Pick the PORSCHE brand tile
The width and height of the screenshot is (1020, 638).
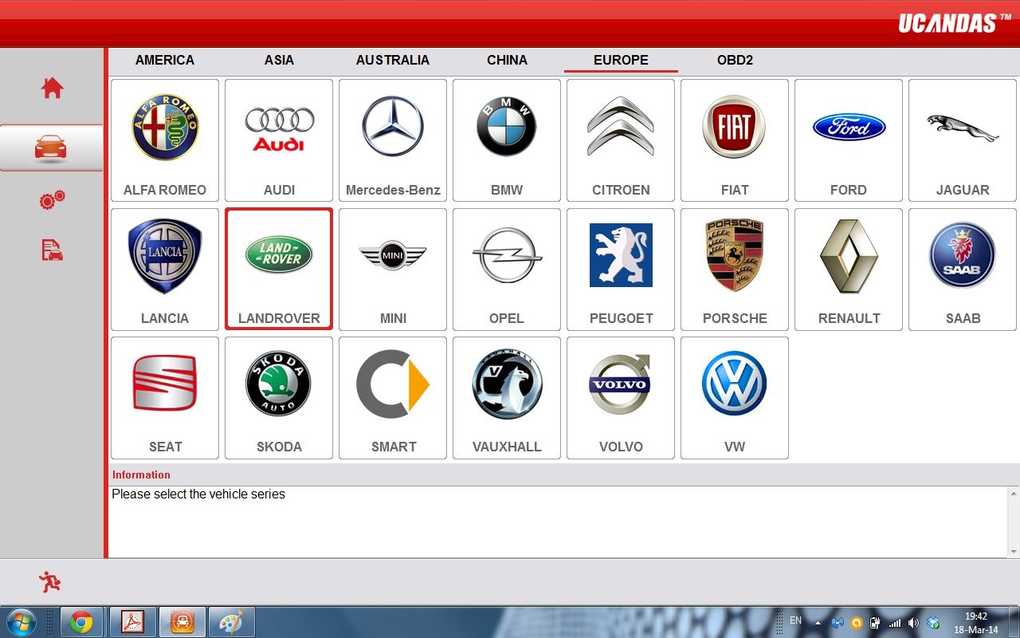(735, 270)
